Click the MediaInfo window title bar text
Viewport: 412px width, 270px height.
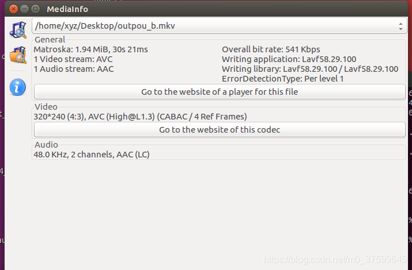67,9
